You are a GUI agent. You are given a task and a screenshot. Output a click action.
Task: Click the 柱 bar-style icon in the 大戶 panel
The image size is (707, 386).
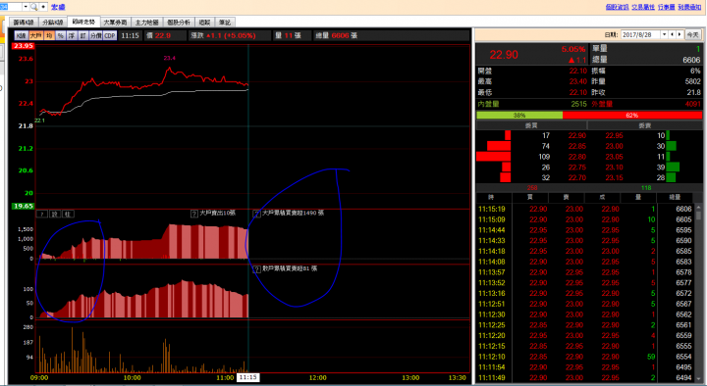tap(68, 215)
